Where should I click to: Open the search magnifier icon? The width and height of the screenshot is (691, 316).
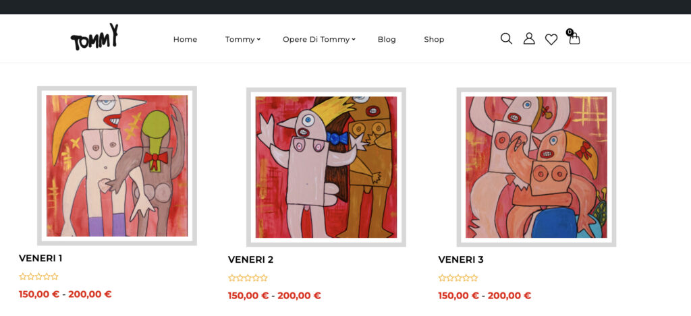(506, 38)
